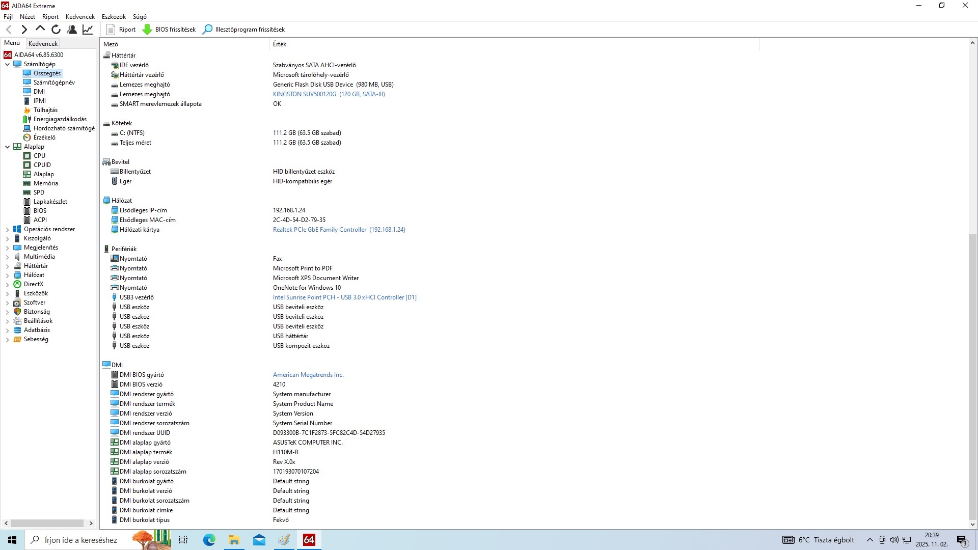Open the user account toolbar icon
The width and height of the screenshot is (978, 550).
point(72,30)
